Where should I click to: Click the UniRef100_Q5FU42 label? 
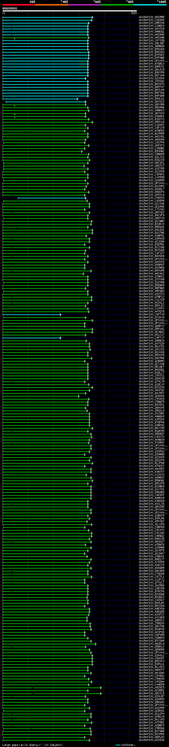[152, 329]
